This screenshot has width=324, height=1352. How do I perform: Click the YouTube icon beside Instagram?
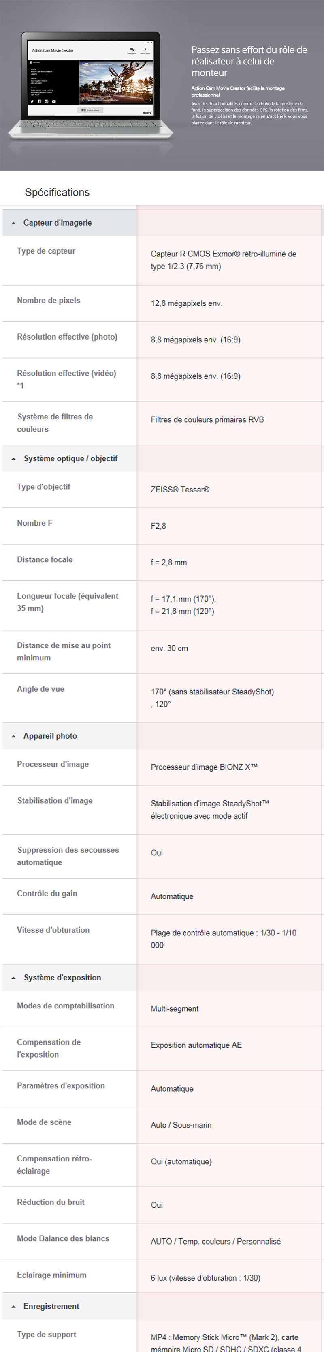[53, 101]
